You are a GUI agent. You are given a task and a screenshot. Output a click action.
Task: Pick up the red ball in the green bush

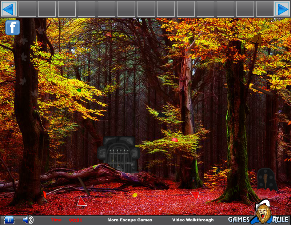[x=175, y=140]
